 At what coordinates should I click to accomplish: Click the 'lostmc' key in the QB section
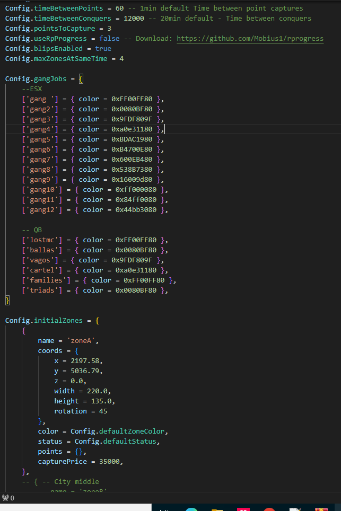click(38, 240)
